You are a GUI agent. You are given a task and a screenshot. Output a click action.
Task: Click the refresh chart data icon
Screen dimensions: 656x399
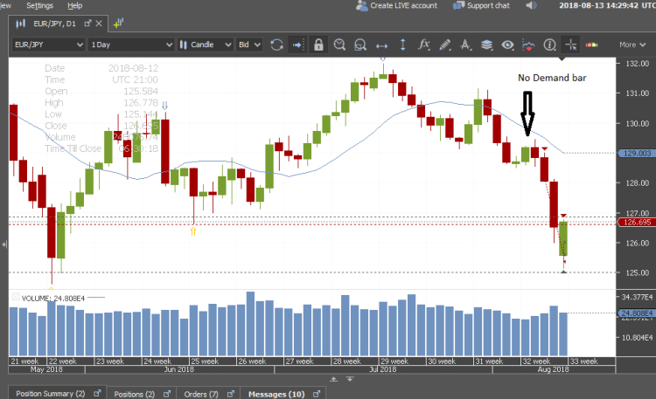(276, 45)
